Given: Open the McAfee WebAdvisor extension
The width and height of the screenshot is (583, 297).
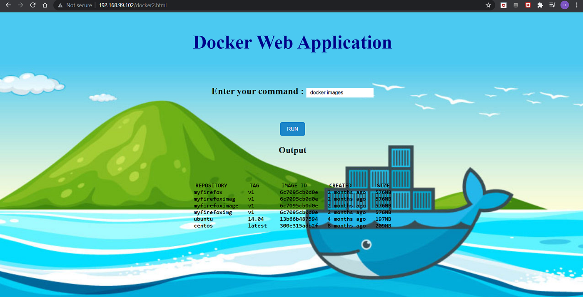Looking at the screenshot, I should coord(503,5).
